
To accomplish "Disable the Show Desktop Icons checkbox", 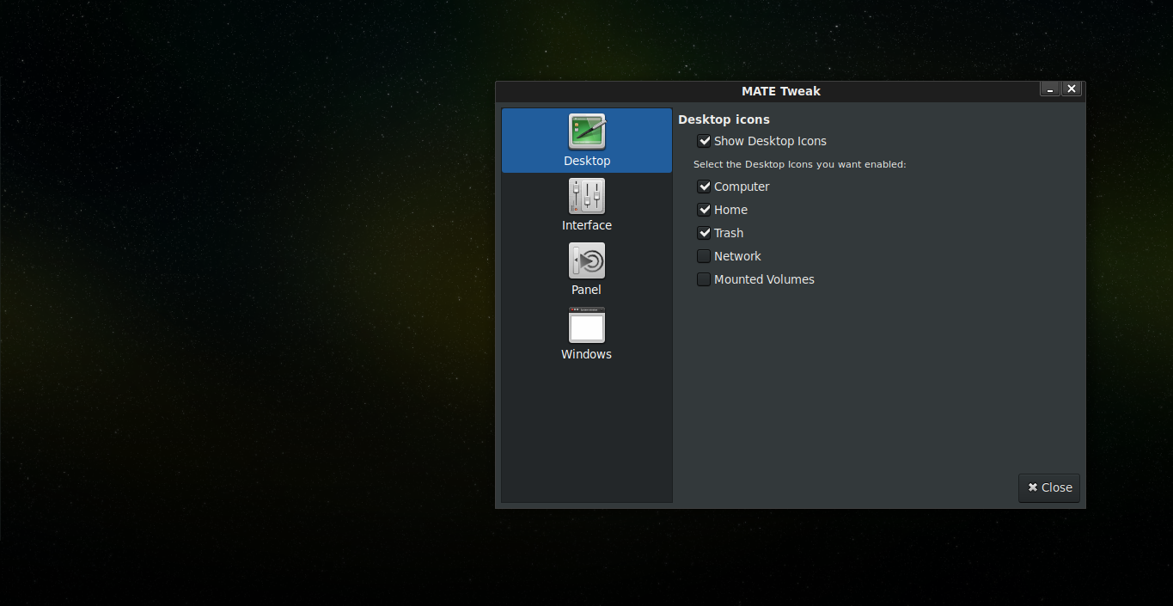I will pos(704,141).
